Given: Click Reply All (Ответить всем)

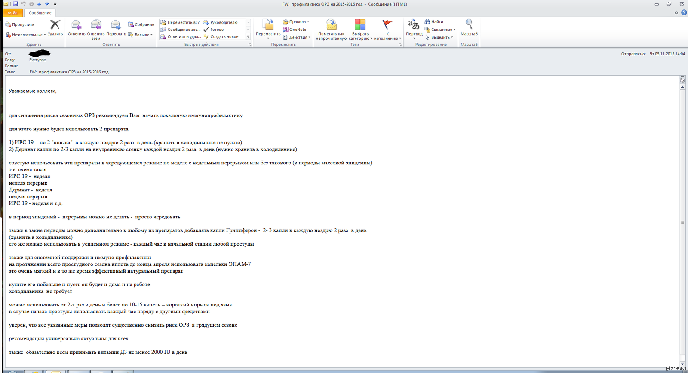Looking at the screenshot, I should coord(96,25).
